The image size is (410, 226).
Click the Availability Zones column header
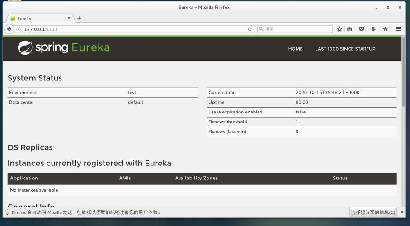click(x=196, y=178)
